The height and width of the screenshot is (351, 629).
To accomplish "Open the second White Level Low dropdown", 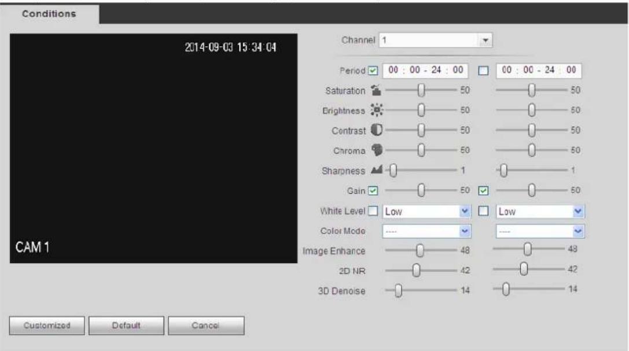I will (540, 211).
